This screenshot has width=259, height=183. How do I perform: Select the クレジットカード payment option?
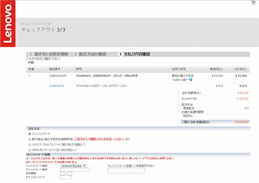[x=30, y=134]
